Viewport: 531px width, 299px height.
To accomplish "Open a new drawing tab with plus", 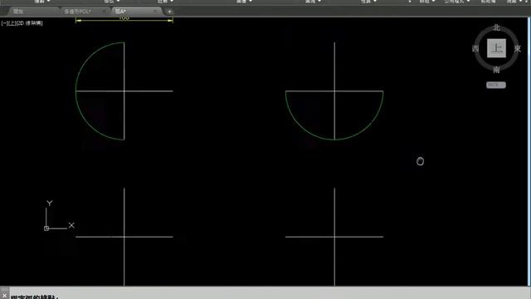I will [x=169, y=12].
